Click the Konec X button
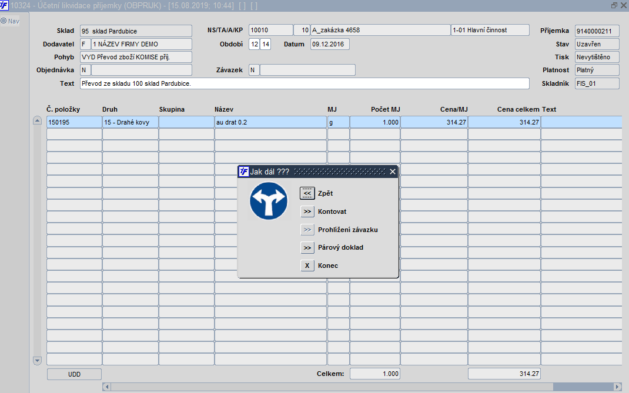This screenshot has height=393, width=629. [x=307, y=266]
